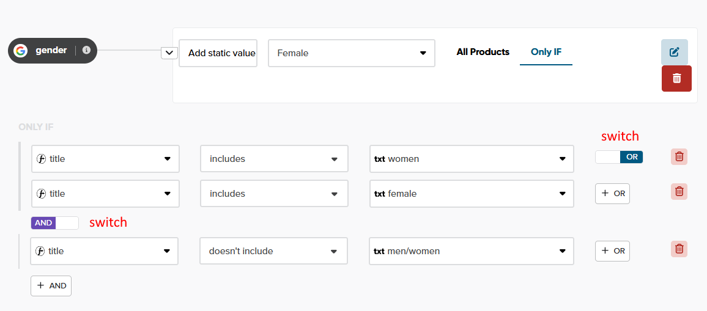Select the Only IF tab

(x=546, y=52)
